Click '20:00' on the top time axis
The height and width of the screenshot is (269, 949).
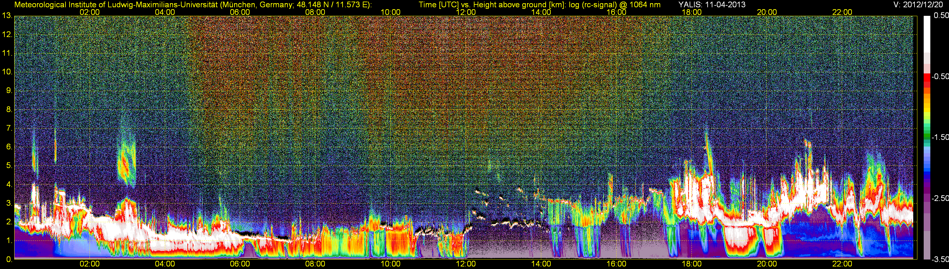coord(767,12)
